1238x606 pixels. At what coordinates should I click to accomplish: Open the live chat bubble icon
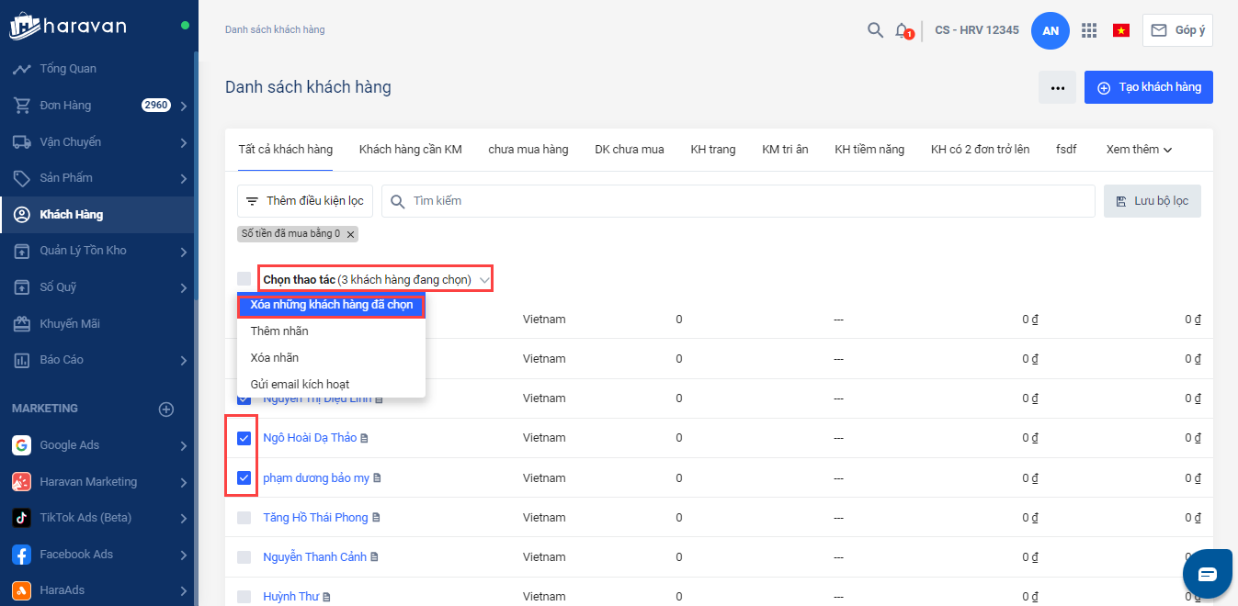click(1207, 574)
